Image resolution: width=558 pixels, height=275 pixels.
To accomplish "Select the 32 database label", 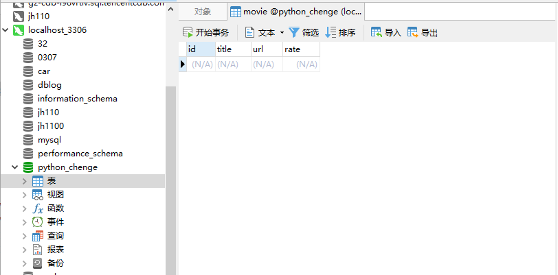I will pyautogui.click(x=43, y=44).
